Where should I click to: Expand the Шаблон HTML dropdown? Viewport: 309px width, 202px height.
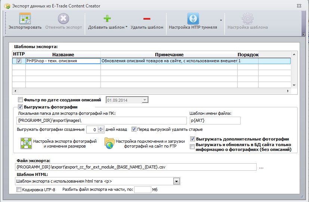176,182
